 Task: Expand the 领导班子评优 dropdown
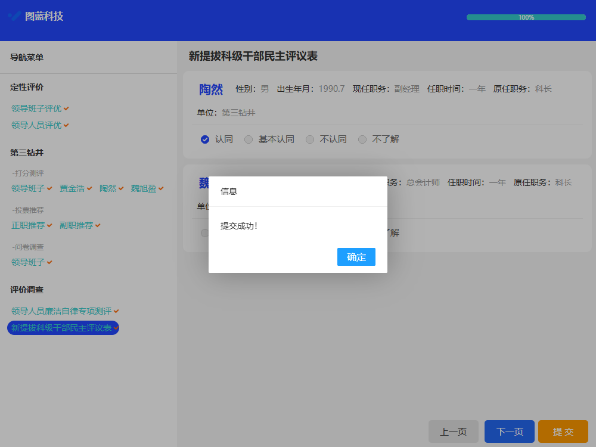(x=37, y=108)
